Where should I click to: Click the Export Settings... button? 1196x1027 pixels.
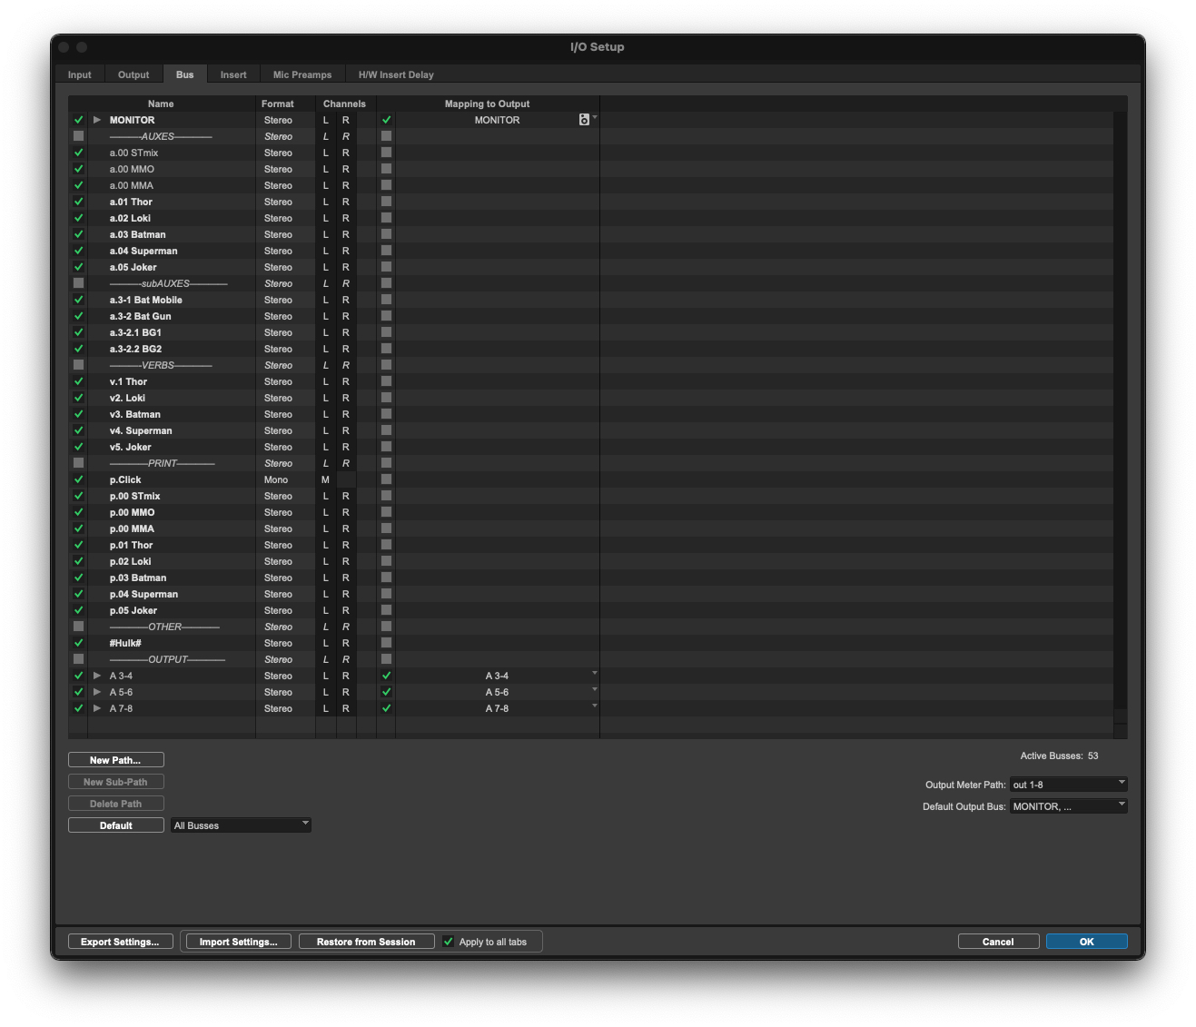coord(120,942)
